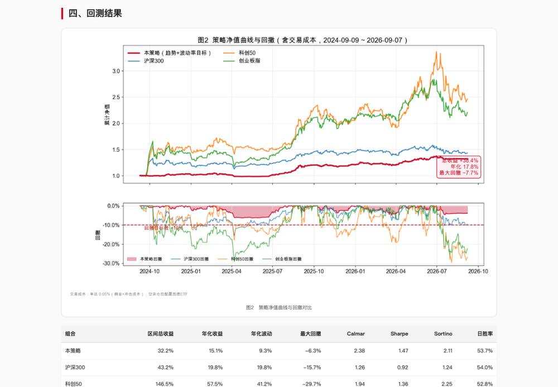Click the 四、回测结果 section heading
The width and height of the screenshot is (558, 387).
pyautogui.click(x=95, y=13)
